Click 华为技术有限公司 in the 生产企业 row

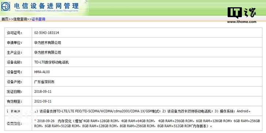point(47,52)
